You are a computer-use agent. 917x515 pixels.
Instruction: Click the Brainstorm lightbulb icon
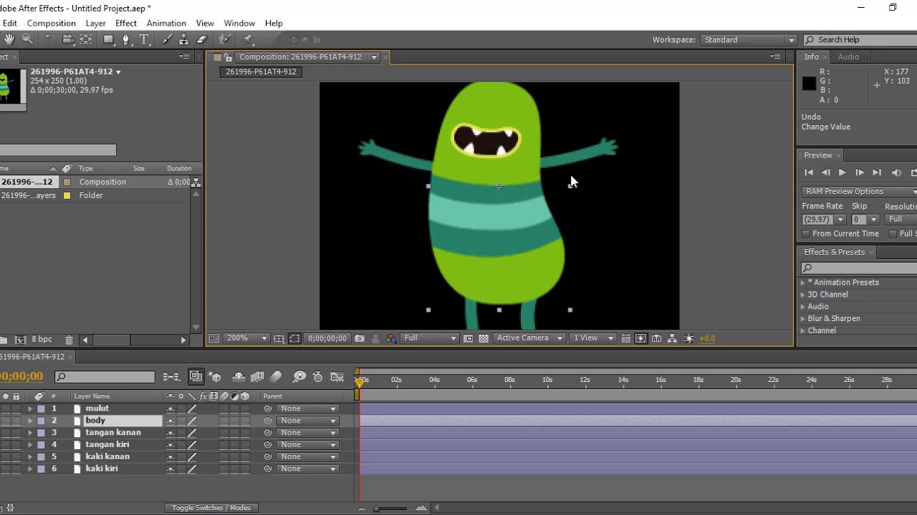click(x=299, y=377)
